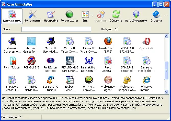Expand the dropdown arrow beside Справка

point(165,16)
